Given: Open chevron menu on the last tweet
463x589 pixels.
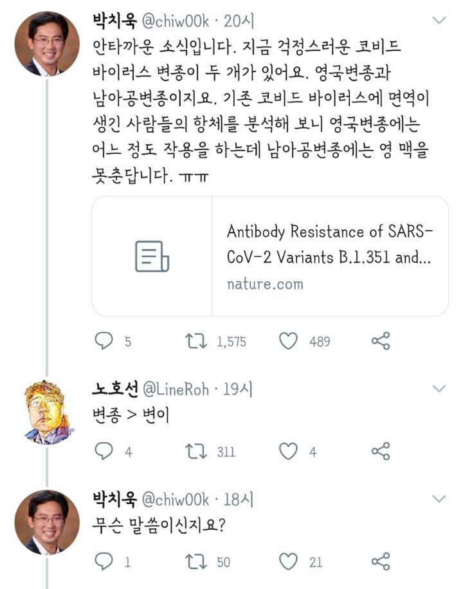Looking at the screenshot, I should tap(439, 499).
